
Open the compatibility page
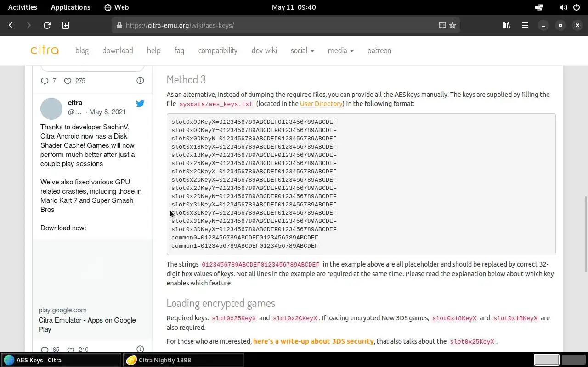coord(218,50)
